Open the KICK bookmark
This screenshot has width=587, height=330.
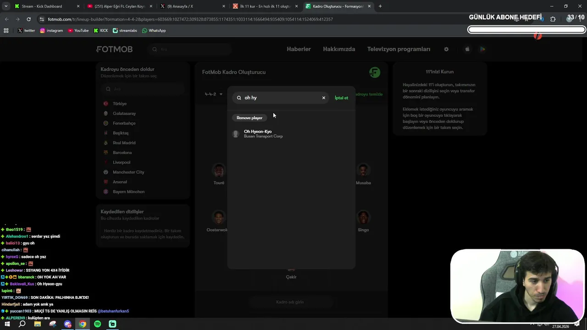[101, 30]
